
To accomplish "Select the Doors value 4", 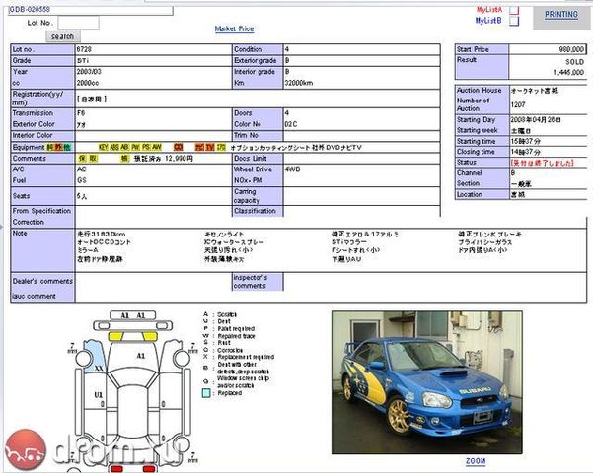I will [x=287, y=113].
